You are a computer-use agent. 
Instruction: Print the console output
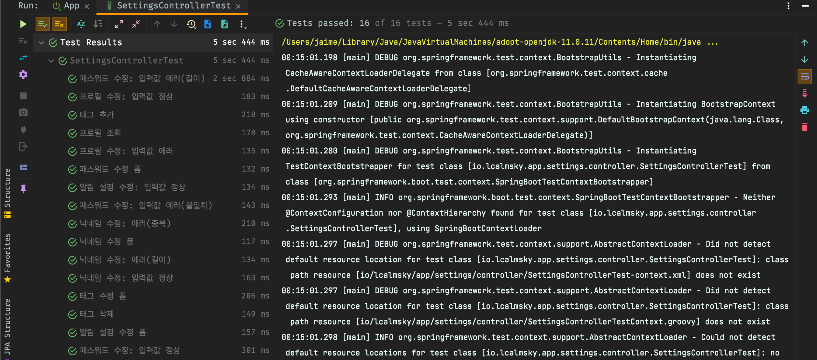coord(804,110)
